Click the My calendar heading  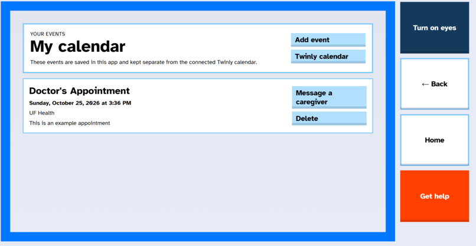(x=77, y=47)
